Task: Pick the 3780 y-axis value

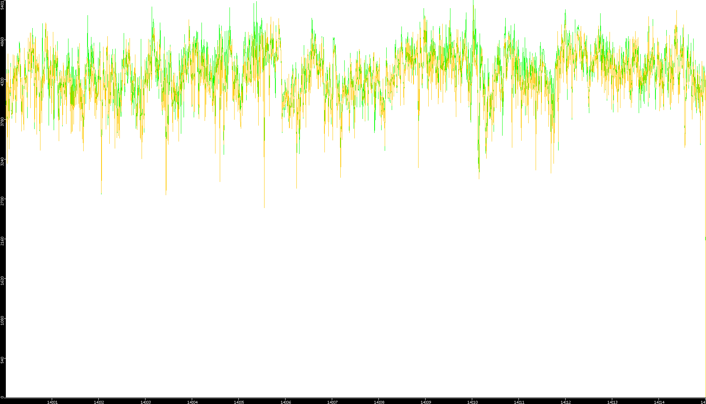Action: click(x=2, y=122)
